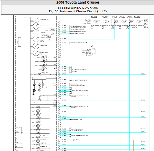
Task: Click 'ENGINE CONTROLS SYSTEM' reference
Action: click(79, 80)
